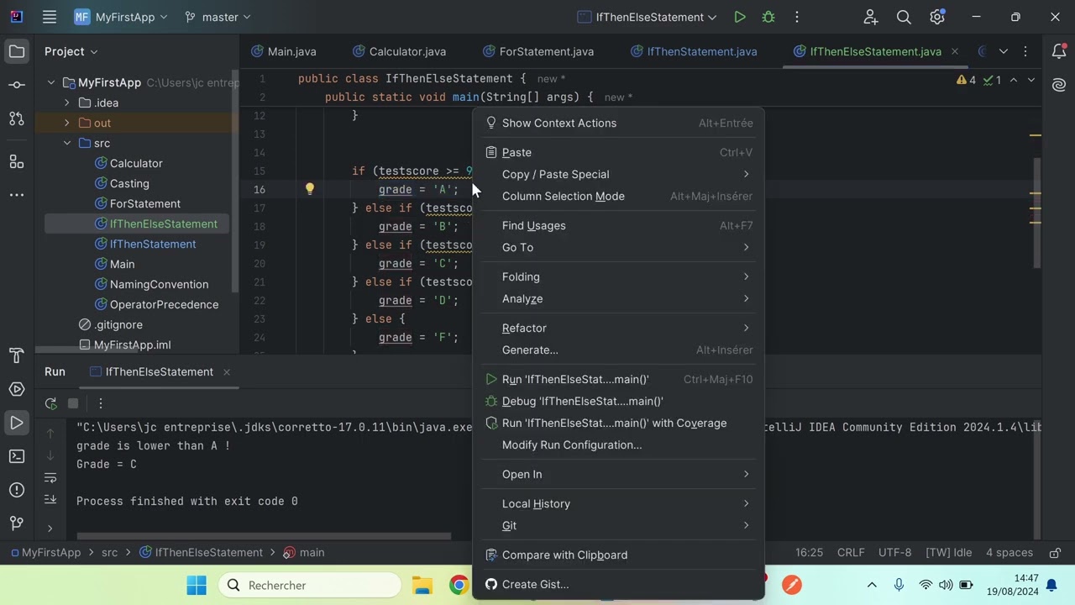Show hidden editor tabs dropdown arrow
1075x605 pixels.
pyautogui.click(x=1003, y=51)
